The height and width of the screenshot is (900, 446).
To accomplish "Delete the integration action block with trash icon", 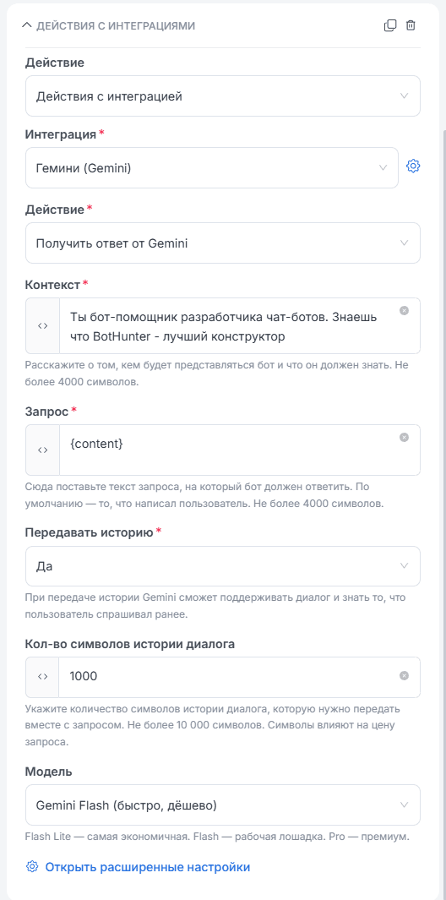I will coord(411,26).
